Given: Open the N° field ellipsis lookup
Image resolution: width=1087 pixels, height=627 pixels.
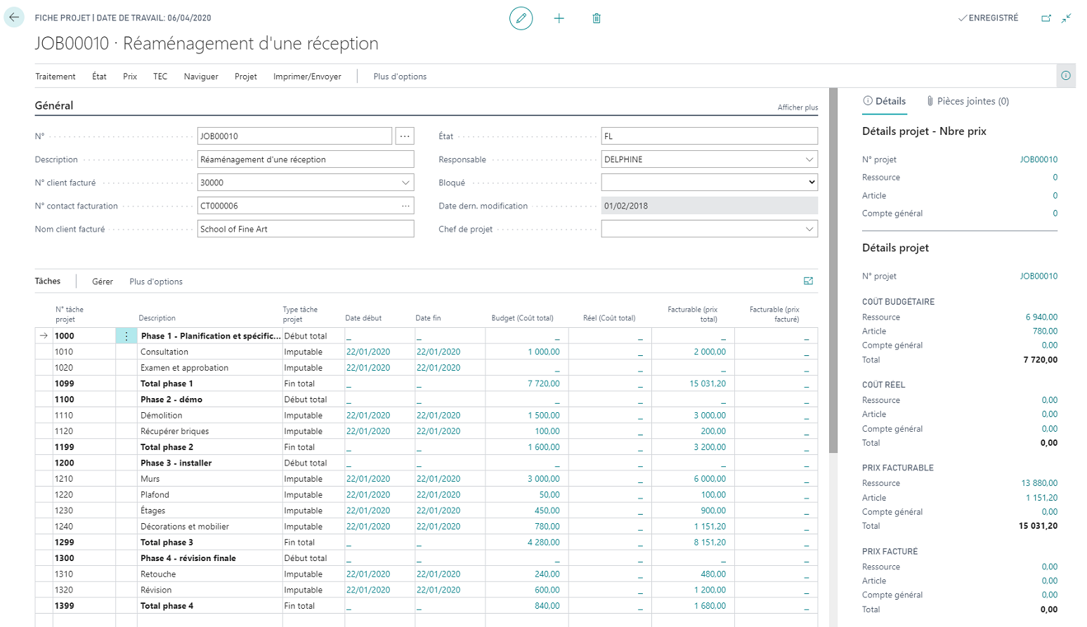Looking at the screenshot, I should (x=405, y=136).
